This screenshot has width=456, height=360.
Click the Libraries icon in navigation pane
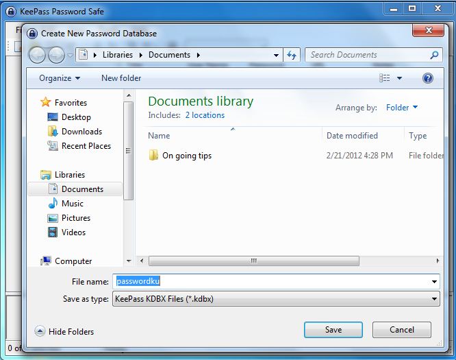click(x=46, y=174)
